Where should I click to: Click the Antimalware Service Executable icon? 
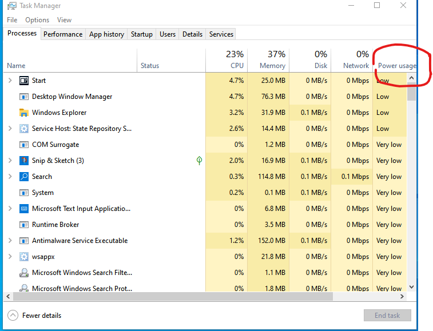[x=24, y=241]
